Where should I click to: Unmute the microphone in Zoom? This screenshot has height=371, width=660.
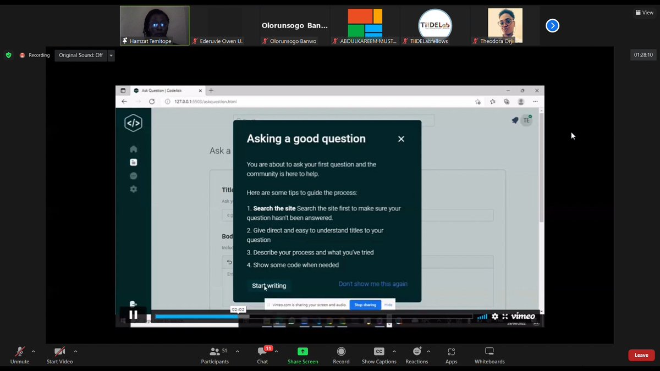[x=20, y=355]
